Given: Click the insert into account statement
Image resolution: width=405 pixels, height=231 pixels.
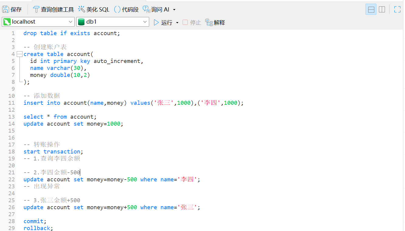Looking at the screenshot, I should 134,103.
